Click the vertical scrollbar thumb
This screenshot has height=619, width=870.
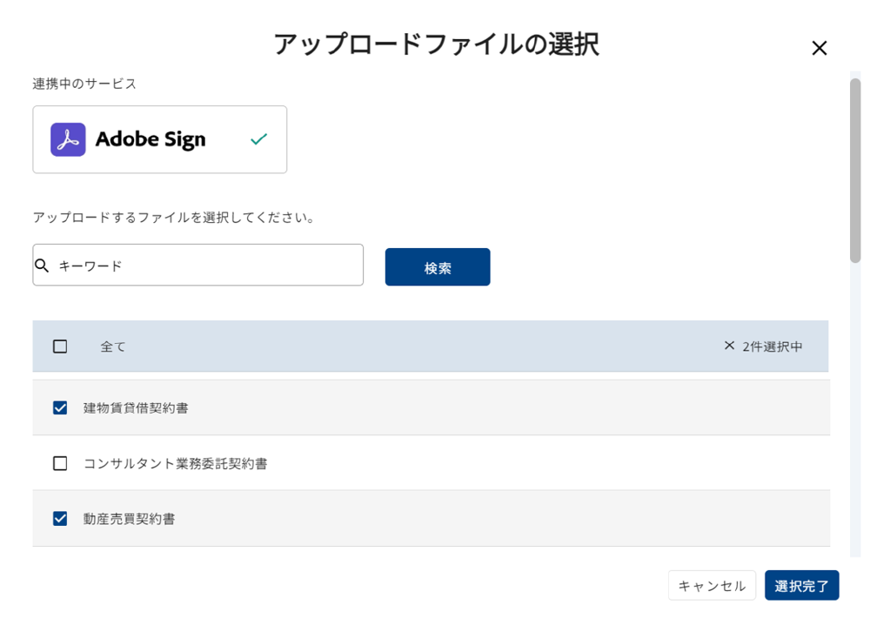(x=855, y=170)
